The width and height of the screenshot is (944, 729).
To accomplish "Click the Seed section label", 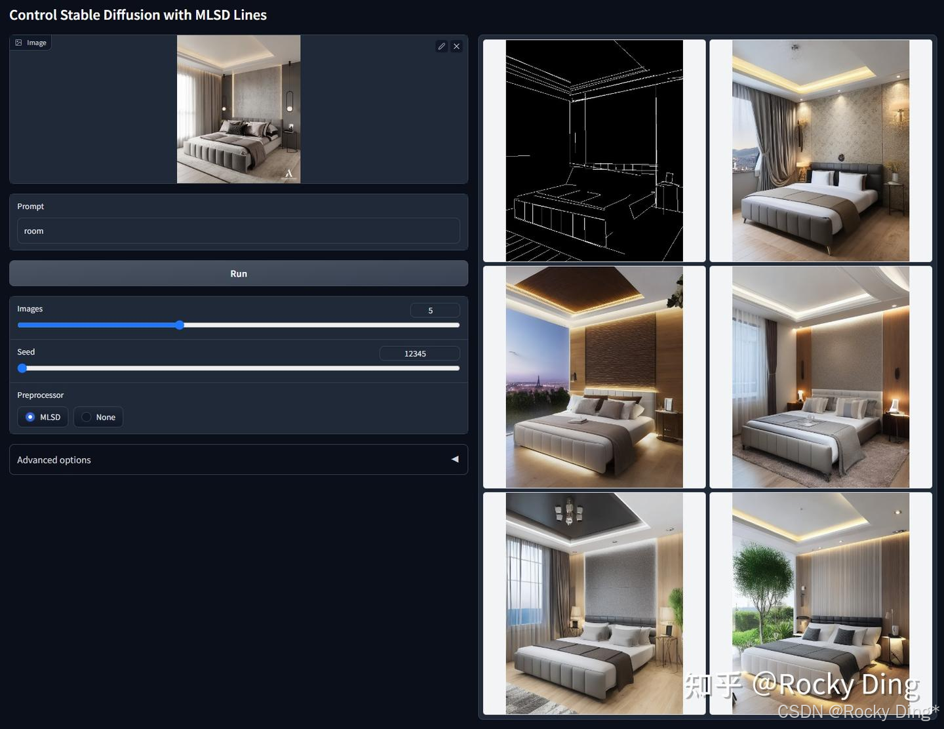I will pos(26,351).
